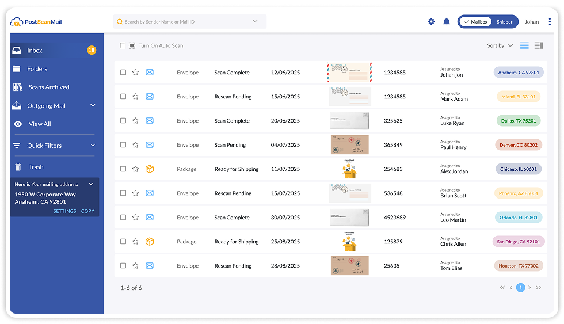This screenshot has width=564, height=324.
Task: Expand the Outgoing Mail menu
Action: [x=93, y=106]
